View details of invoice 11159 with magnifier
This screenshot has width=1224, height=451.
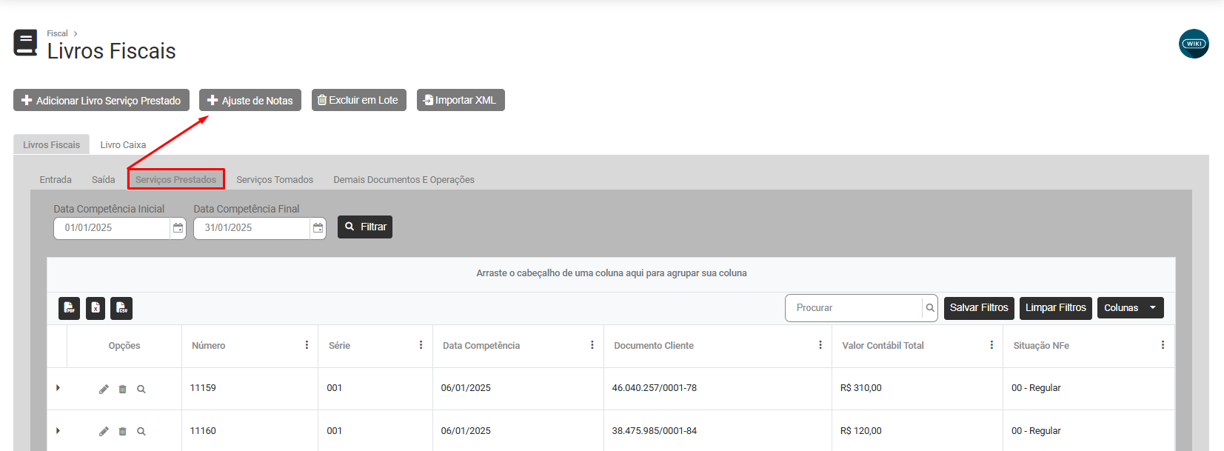pos(141,389)
